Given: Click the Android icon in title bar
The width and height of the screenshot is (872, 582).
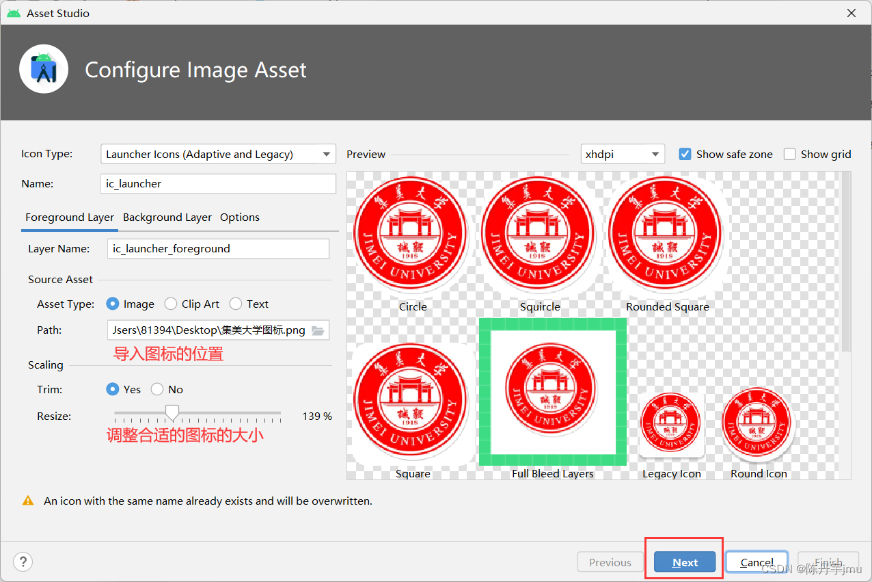Looking at the screenshot, I should coord(13,13).
